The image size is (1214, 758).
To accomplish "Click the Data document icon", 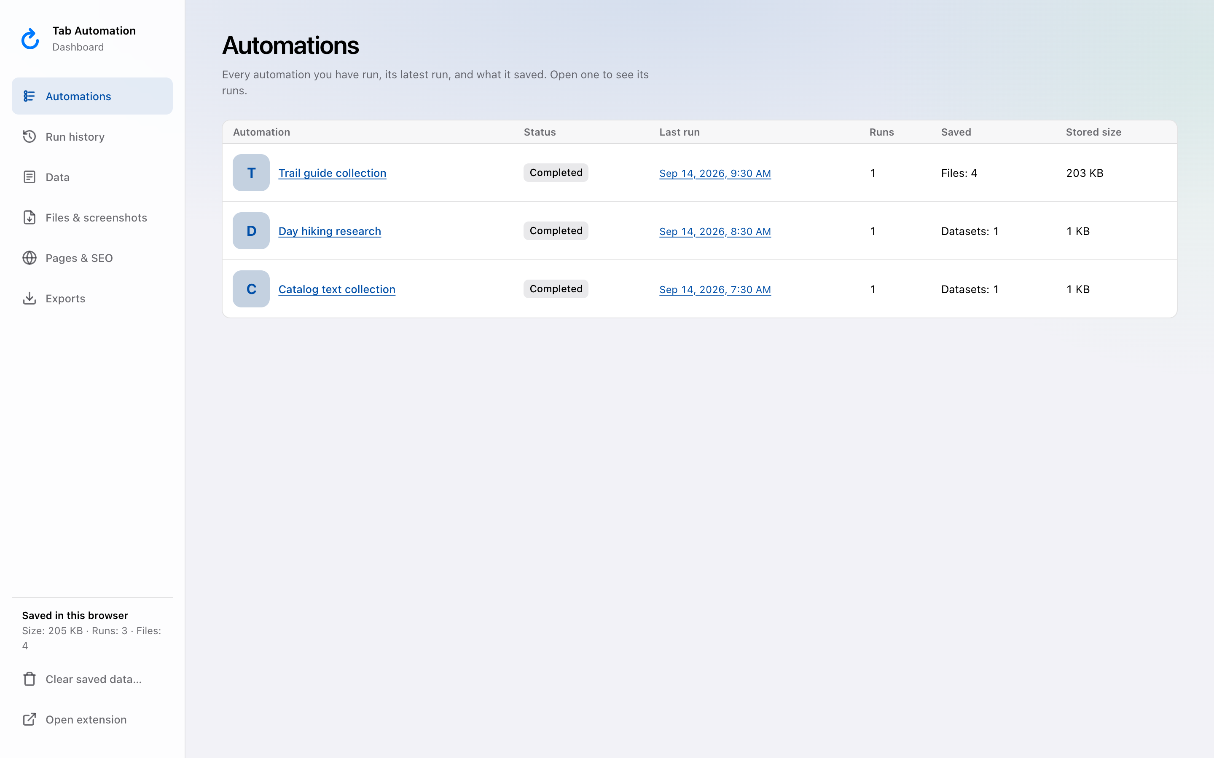I will (x=29, y=177).
